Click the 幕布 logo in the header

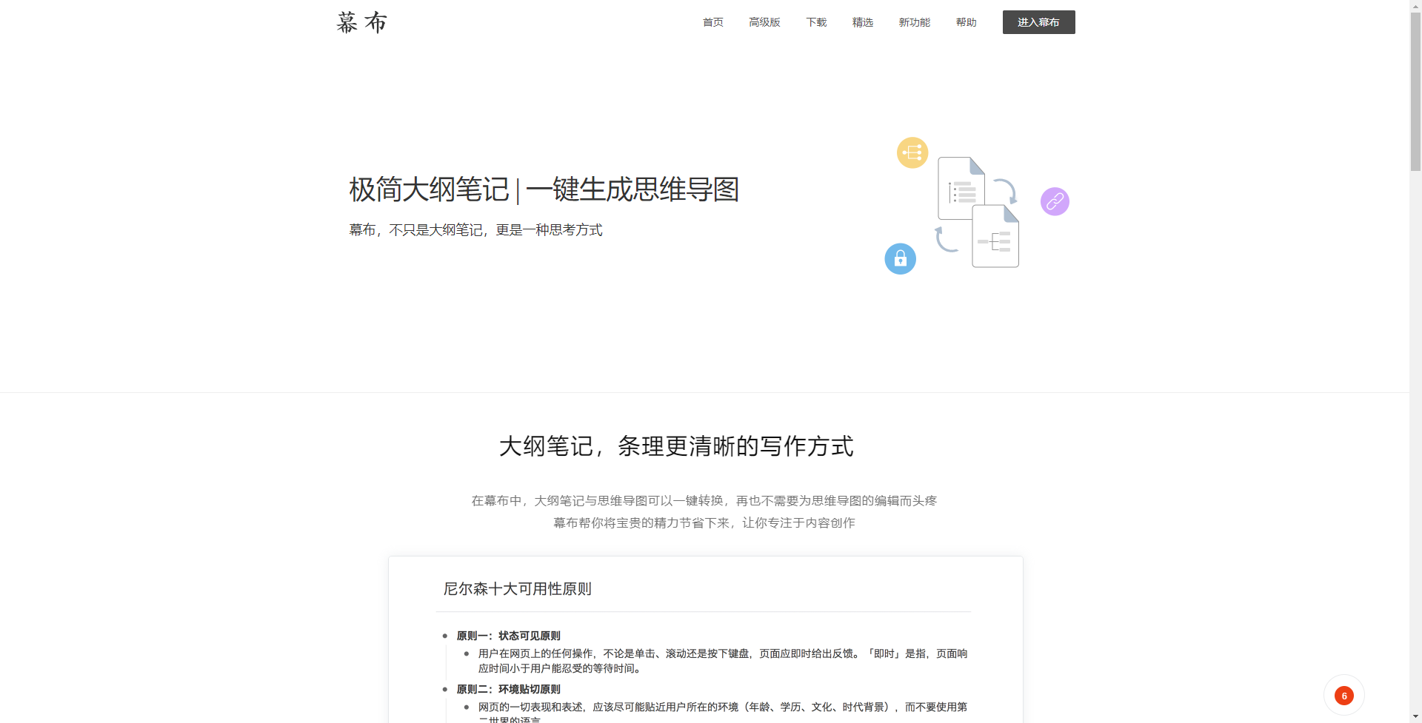361,22
